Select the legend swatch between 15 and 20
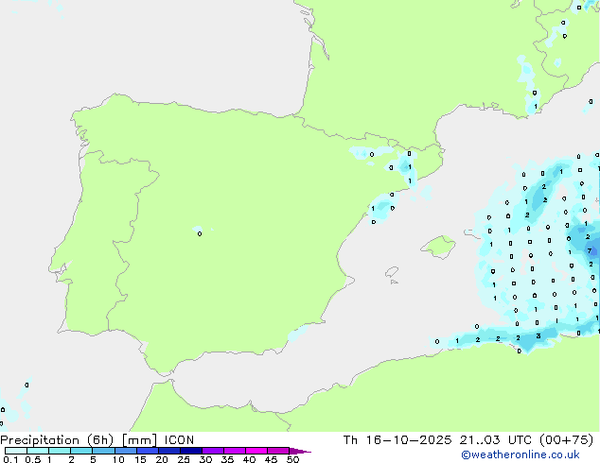 (x=148, y=451)
